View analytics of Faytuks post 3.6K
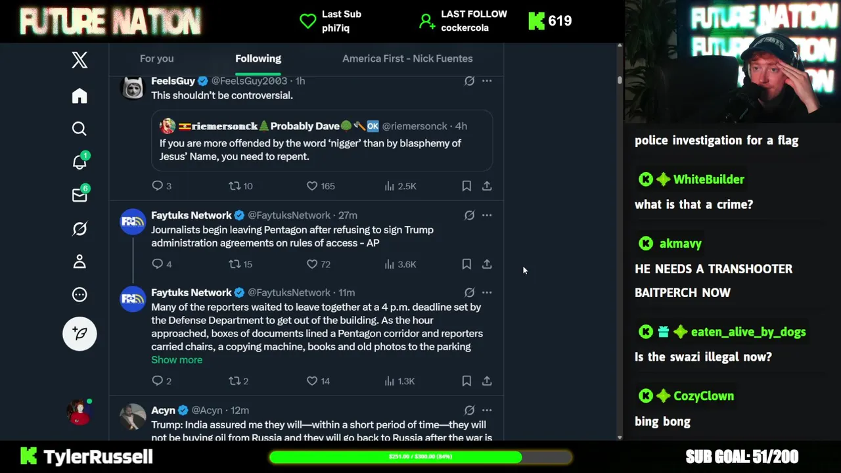This screenshot has width=841, height=473. [400, 264]
